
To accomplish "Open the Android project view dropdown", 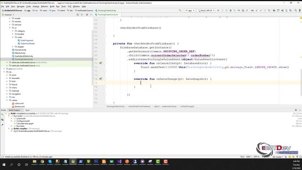I will point(8,15).
